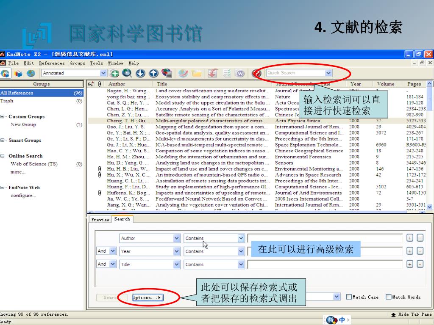Open the Groups menu
The width and height of the screenshot is (434, 325).
[x=77, y=63]
